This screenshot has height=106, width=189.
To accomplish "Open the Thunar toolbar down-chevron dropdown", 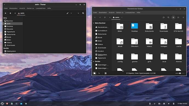I will click(78, 13).
